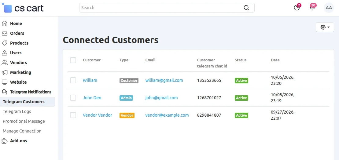Click the gray Customer type badge
The width and height of the screenshot is (339, 160).
[129, 81]
